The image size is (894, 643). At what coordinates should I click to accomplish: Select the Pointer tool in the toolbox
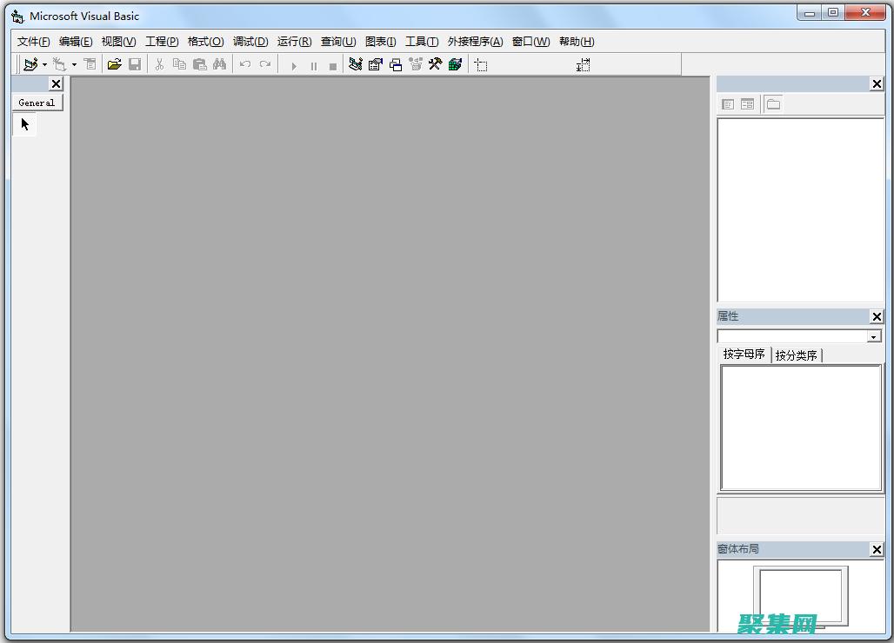[x=25, y=124]
